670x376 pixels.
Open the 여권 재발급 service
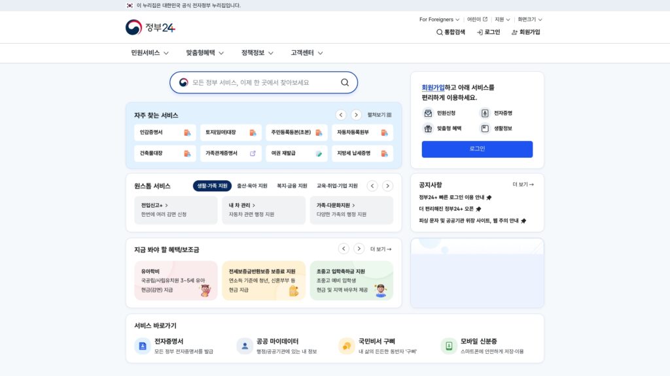pyautogui.click(x=296, y=153)
